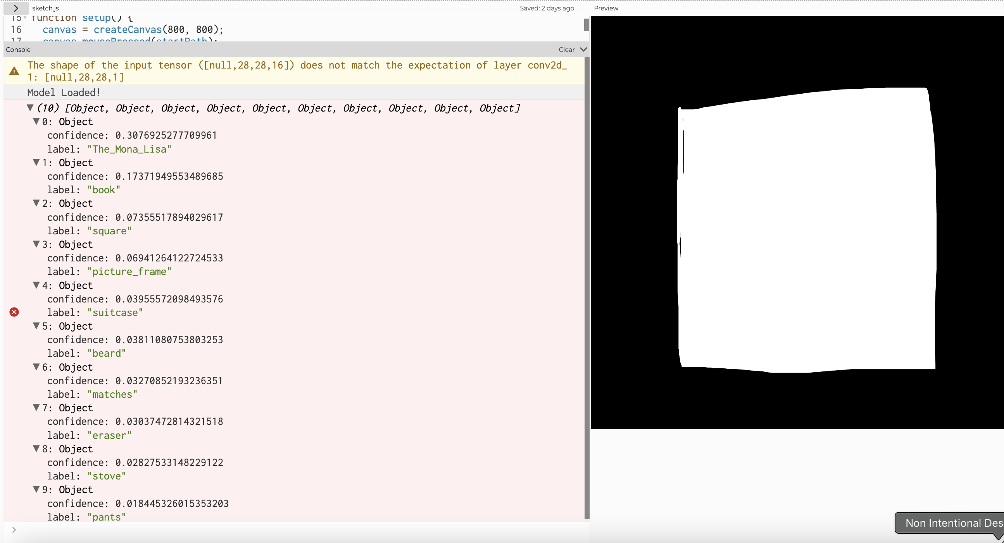Expand the sidebar file navigation chevron
This screenshot has width=1004, height=543.
coord(16,8)
